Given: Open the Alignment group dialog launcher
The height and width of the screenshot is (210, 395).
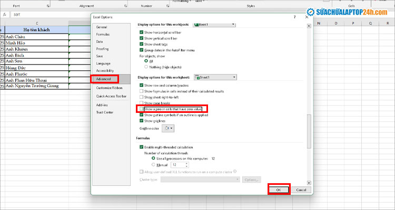Looking at the screenshot, I should point(126,6).
